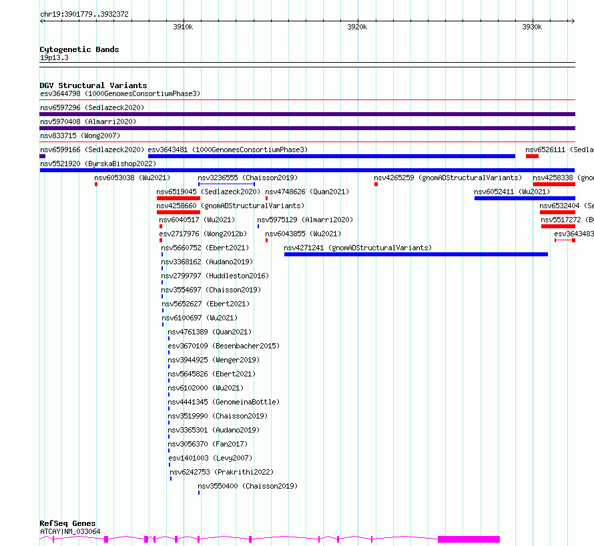Screen dimensions: 594x546
Task: Click the nsv6100697 (Wu2021) label
Action: pos(200,318)
